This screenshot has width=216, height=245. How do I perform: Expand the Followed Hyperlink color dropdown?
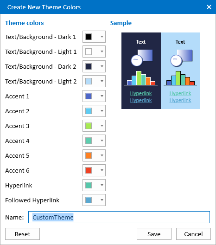click(x=94, y=200)
